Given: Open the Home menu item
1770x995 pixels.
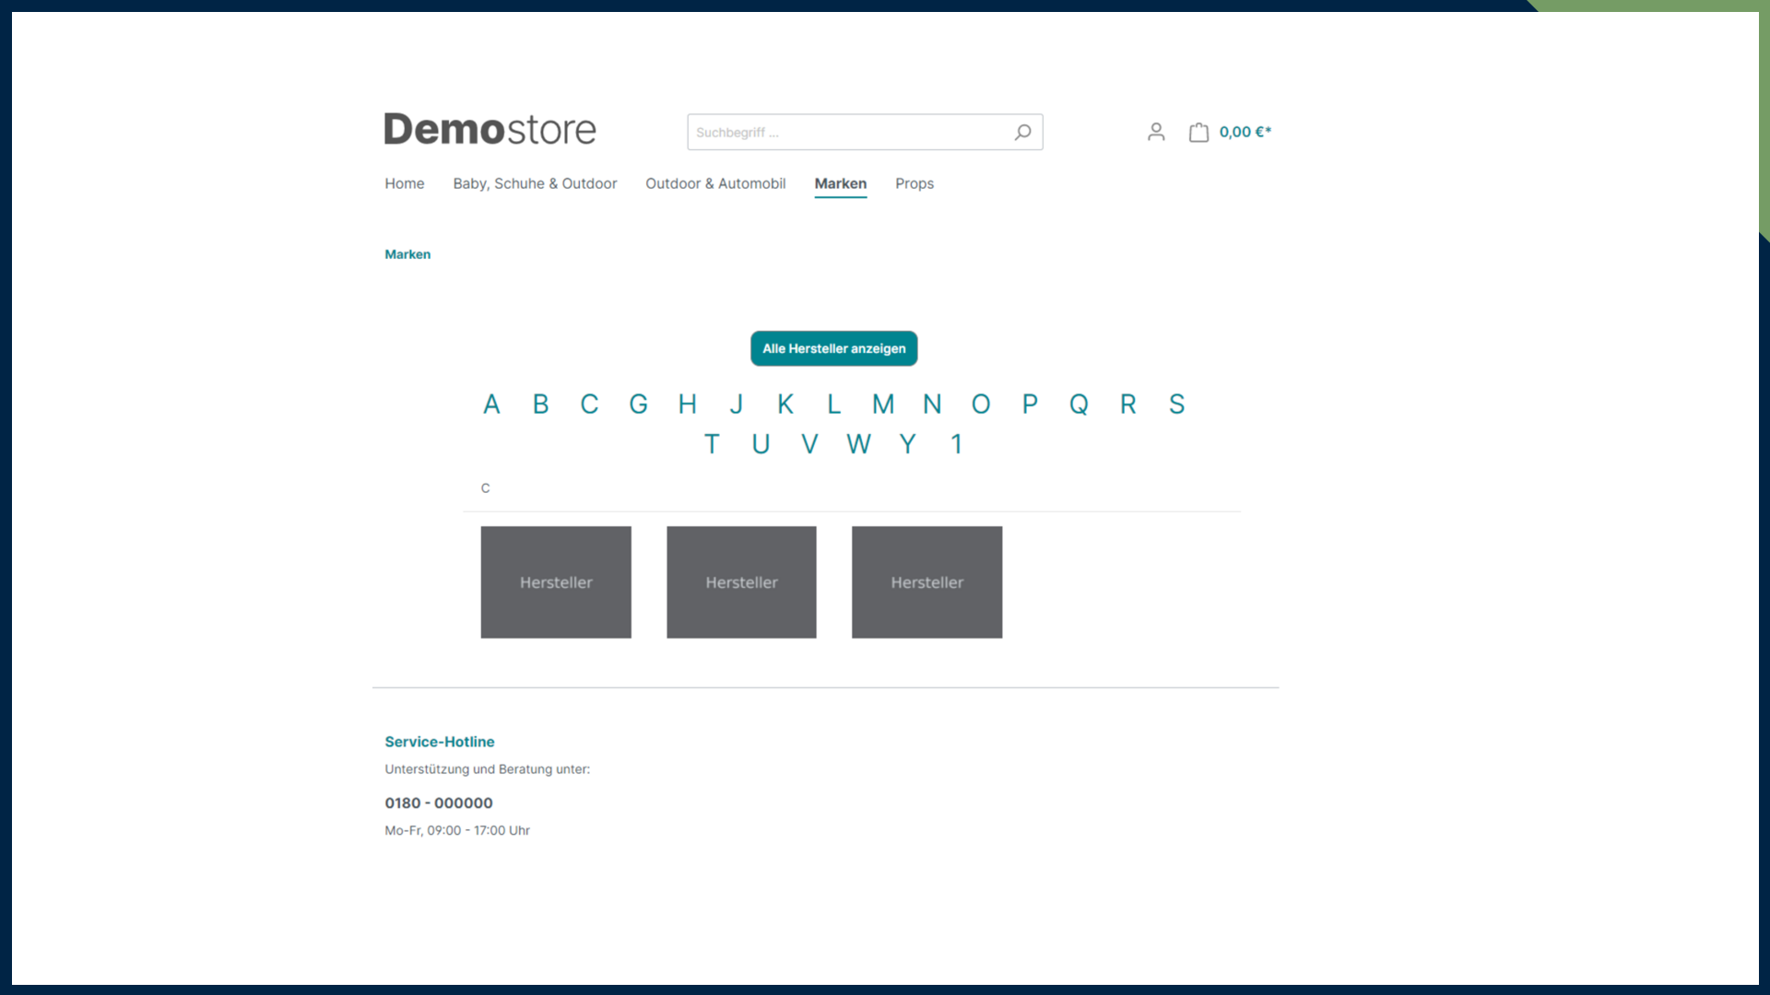Looking at the screenshot, I should [404, 183].
